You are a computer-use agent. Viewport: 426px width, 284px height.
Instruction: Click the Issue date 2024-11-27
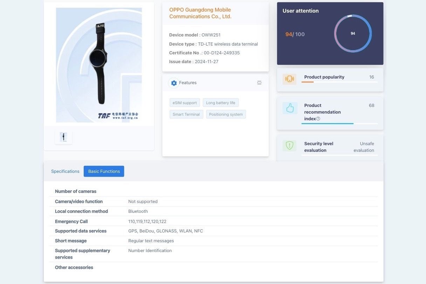click(x=207, y=62)
